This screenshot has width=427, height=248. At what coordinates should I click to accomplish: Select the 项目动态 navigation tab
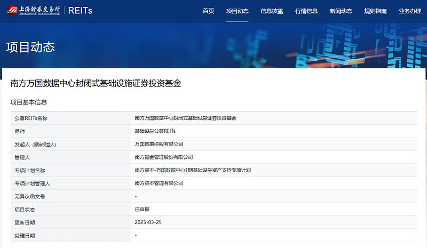[237, 11]
